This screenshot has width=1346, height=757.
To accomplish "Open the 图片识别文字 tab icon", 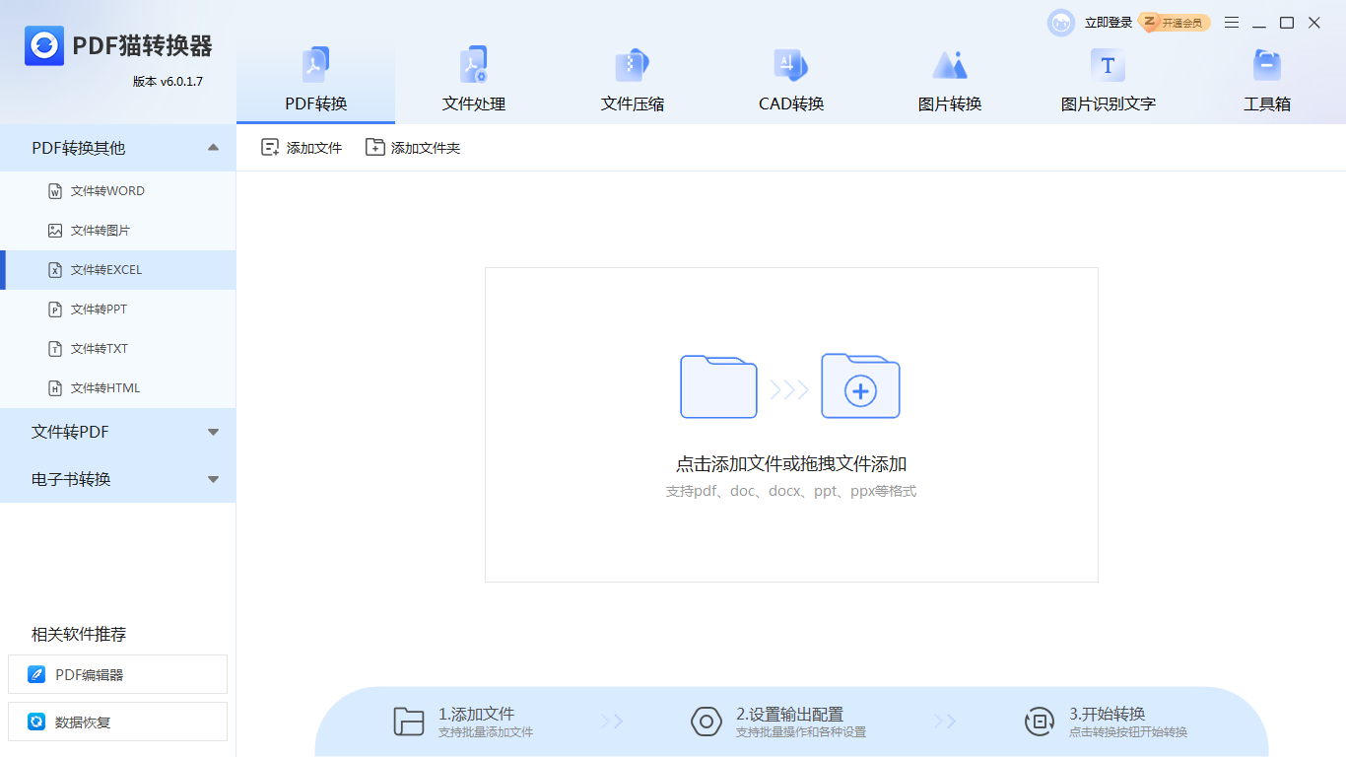I will point(1108,65).
